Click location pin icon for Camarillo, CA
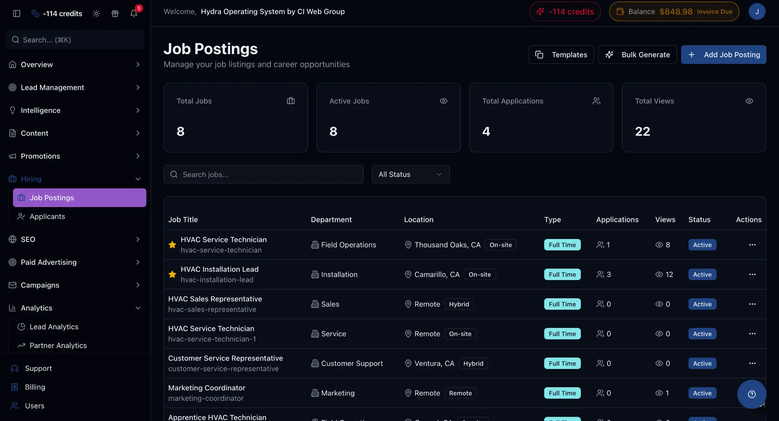 pyautogui.click(x=408, y=274)
